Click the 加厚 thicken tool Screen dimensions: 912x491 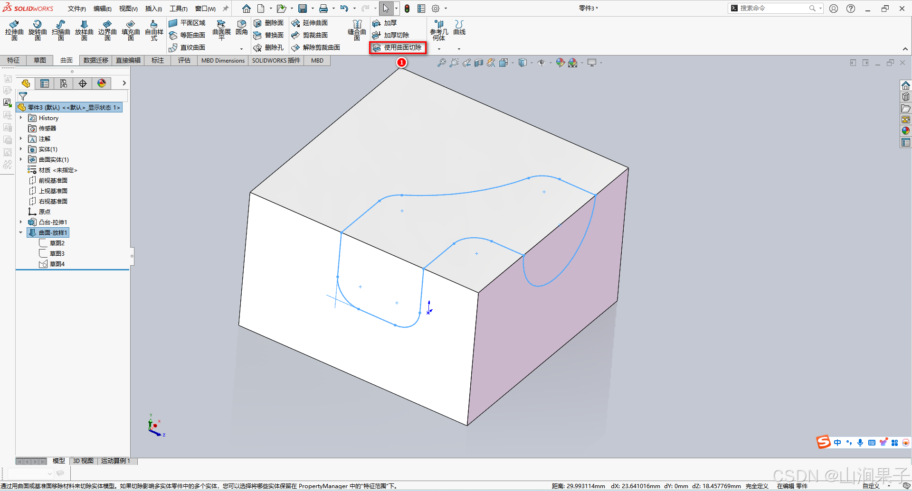tap(385, 23)
